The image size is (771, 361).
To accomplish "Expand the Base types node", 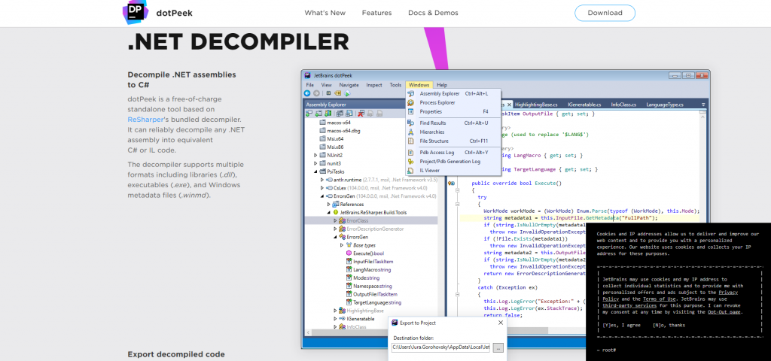I will tap(342, 245).
